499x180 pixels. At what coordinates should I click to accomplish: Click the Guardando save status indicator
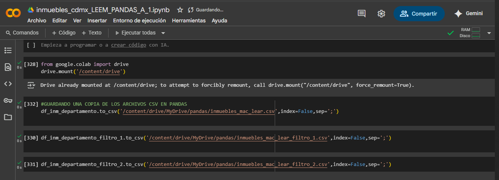point(206,10)
